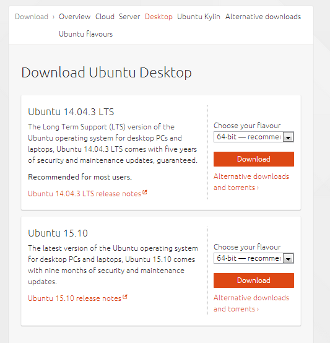Go to the Server tab
330x343 pixels.
(x=129, y=17)
